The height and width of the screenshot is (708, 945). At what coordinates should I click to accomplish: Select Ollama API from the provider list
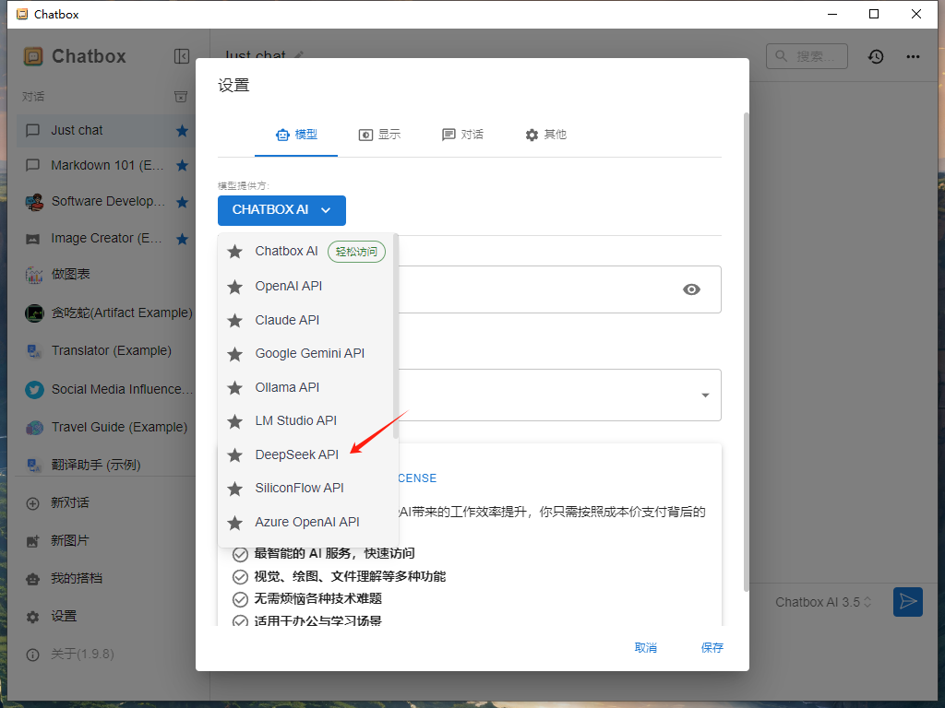305,388
